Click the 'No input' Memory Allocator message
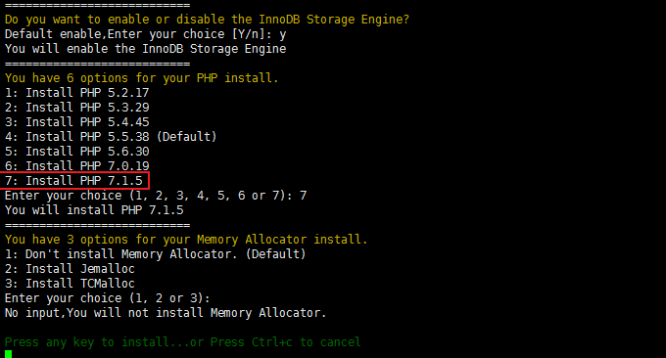 tap(166, 313)
